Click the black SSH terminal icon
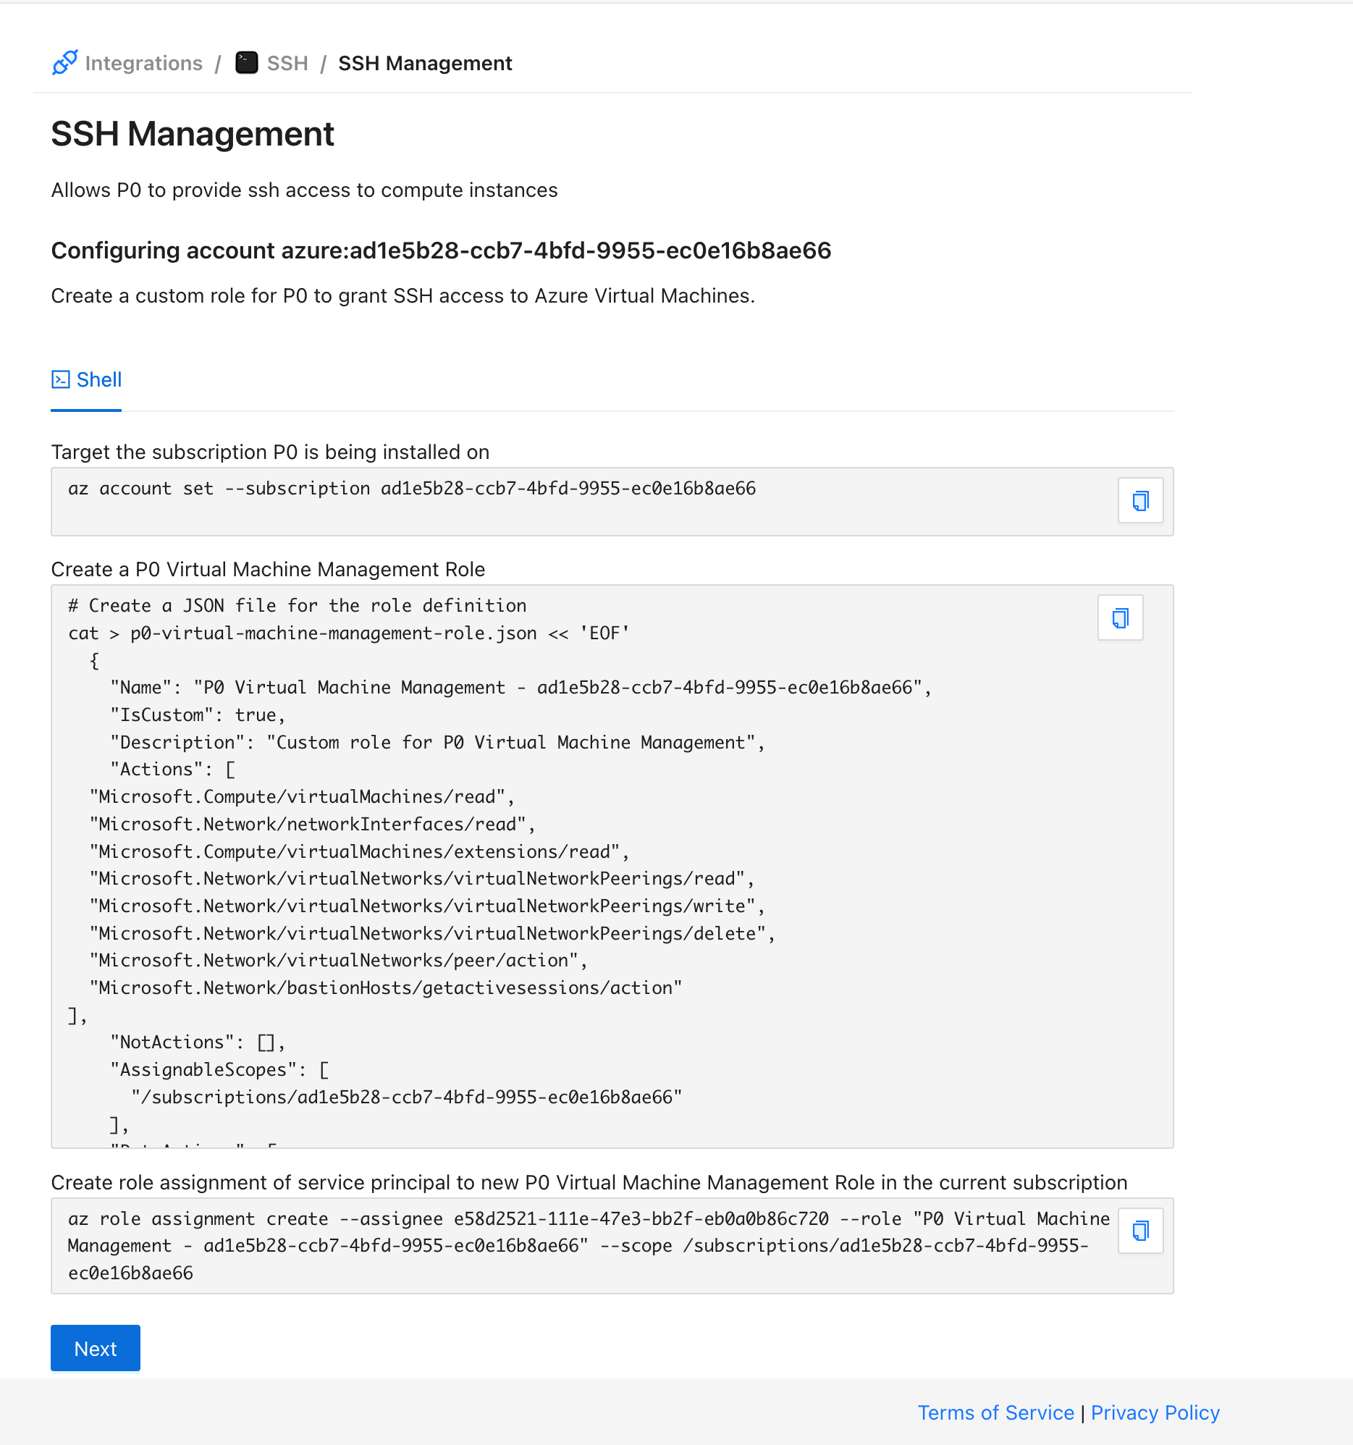1353x1445 pixels. pos(246,63)
